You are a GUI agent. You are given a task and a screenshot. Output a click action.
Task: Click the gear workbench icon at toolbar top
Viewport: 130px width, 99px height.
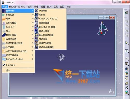coord(127,12)
